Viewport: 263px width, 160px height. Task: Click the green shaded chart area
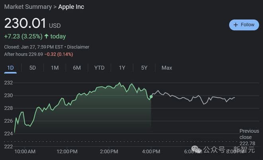click(100, 111)
